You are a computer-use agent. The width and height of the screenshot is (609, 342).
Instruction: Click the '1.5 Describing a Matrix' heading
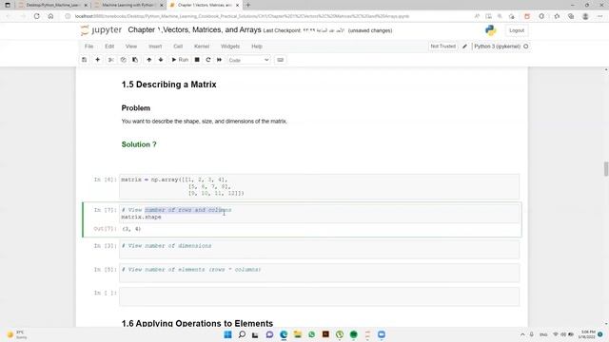(169, 85)
